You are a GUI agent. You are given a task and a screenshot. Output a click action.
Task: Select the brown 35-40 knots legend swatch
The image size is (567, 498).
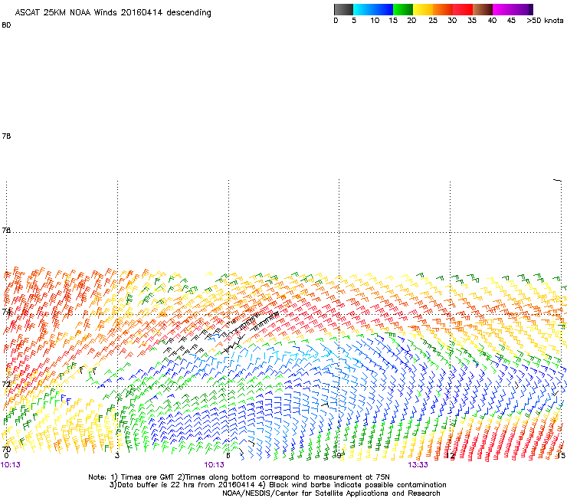[483, 9]
